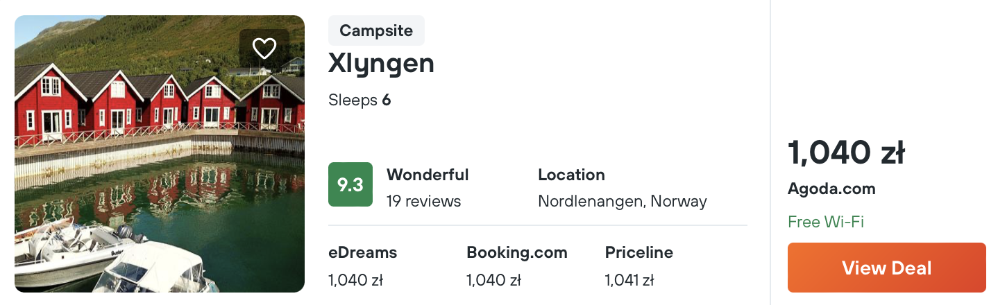Select the eDreams price offer
The height and width of the screenshot is (305, 998).
(363, 266)
